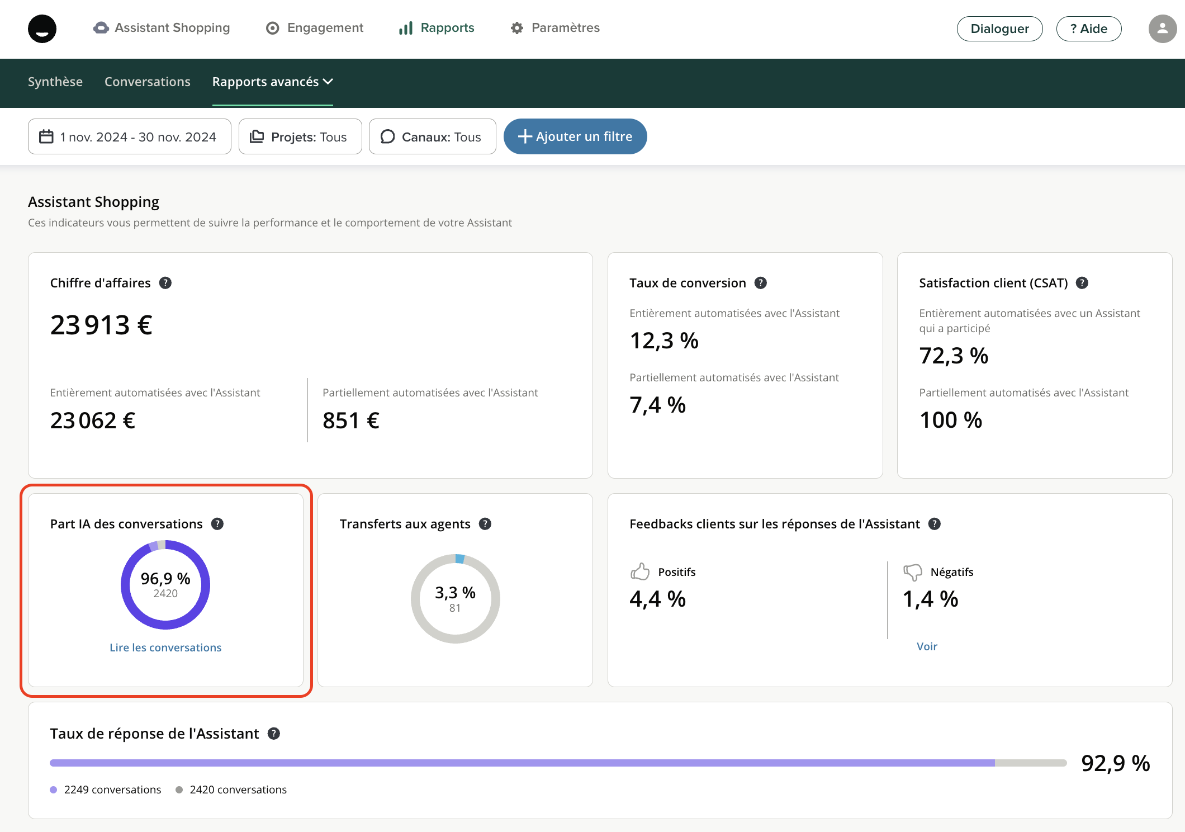Open the user profile avatar icon

(x=1162, y=29)
